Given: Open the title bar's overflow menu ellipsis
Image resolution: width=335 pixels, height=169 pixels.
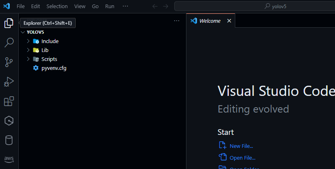Looking at the screenshot, I should (x=125, y=6).
